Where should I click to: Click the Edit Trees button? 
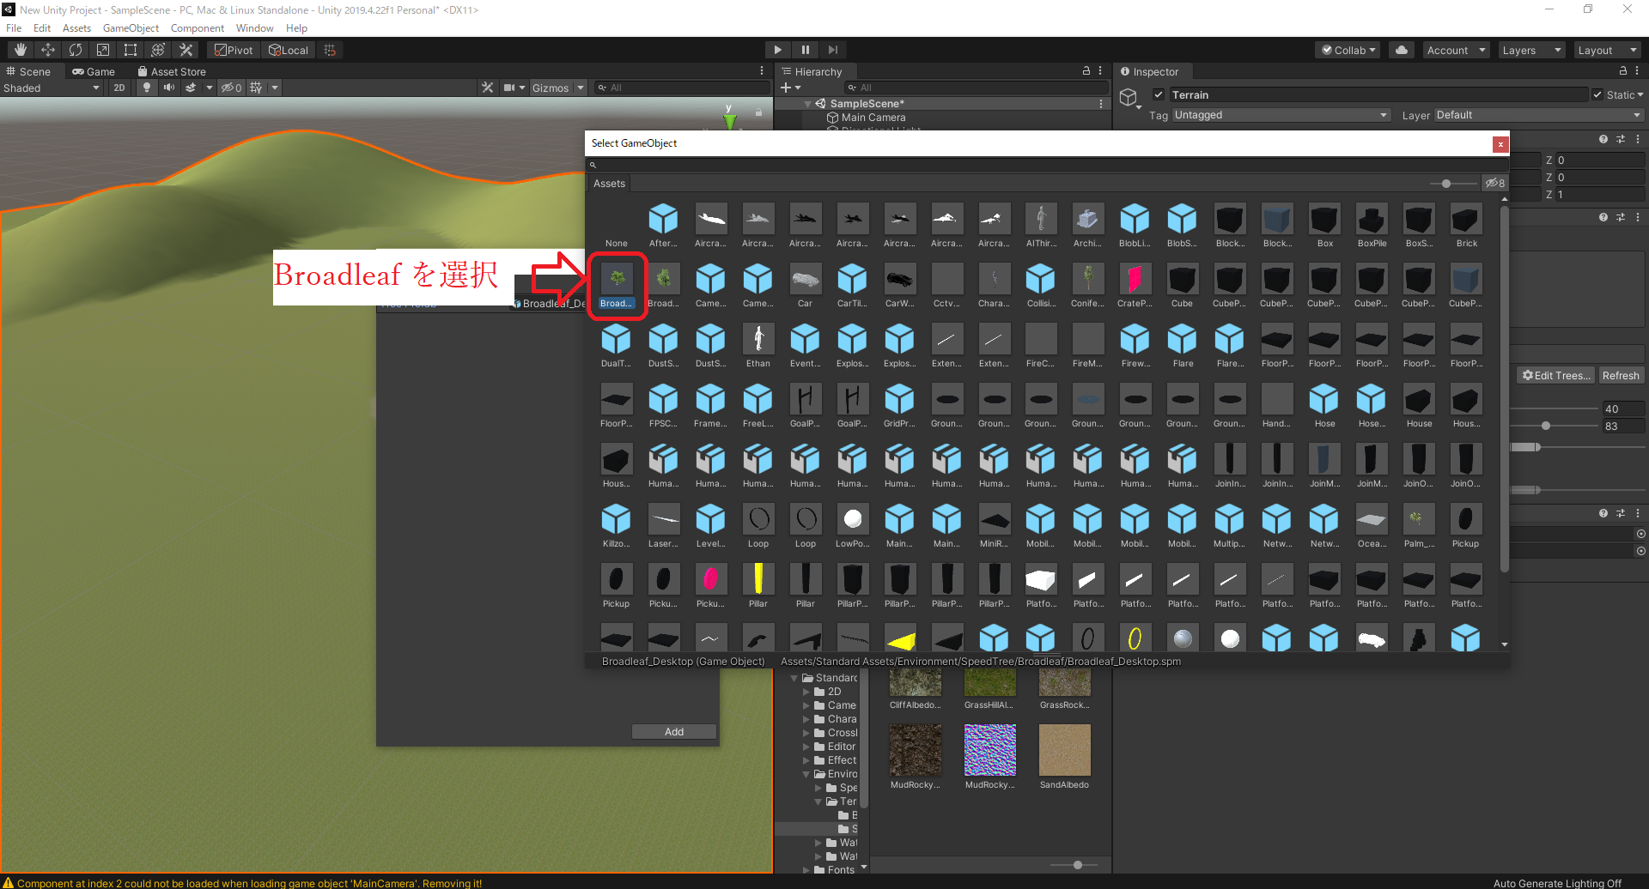1556,375
